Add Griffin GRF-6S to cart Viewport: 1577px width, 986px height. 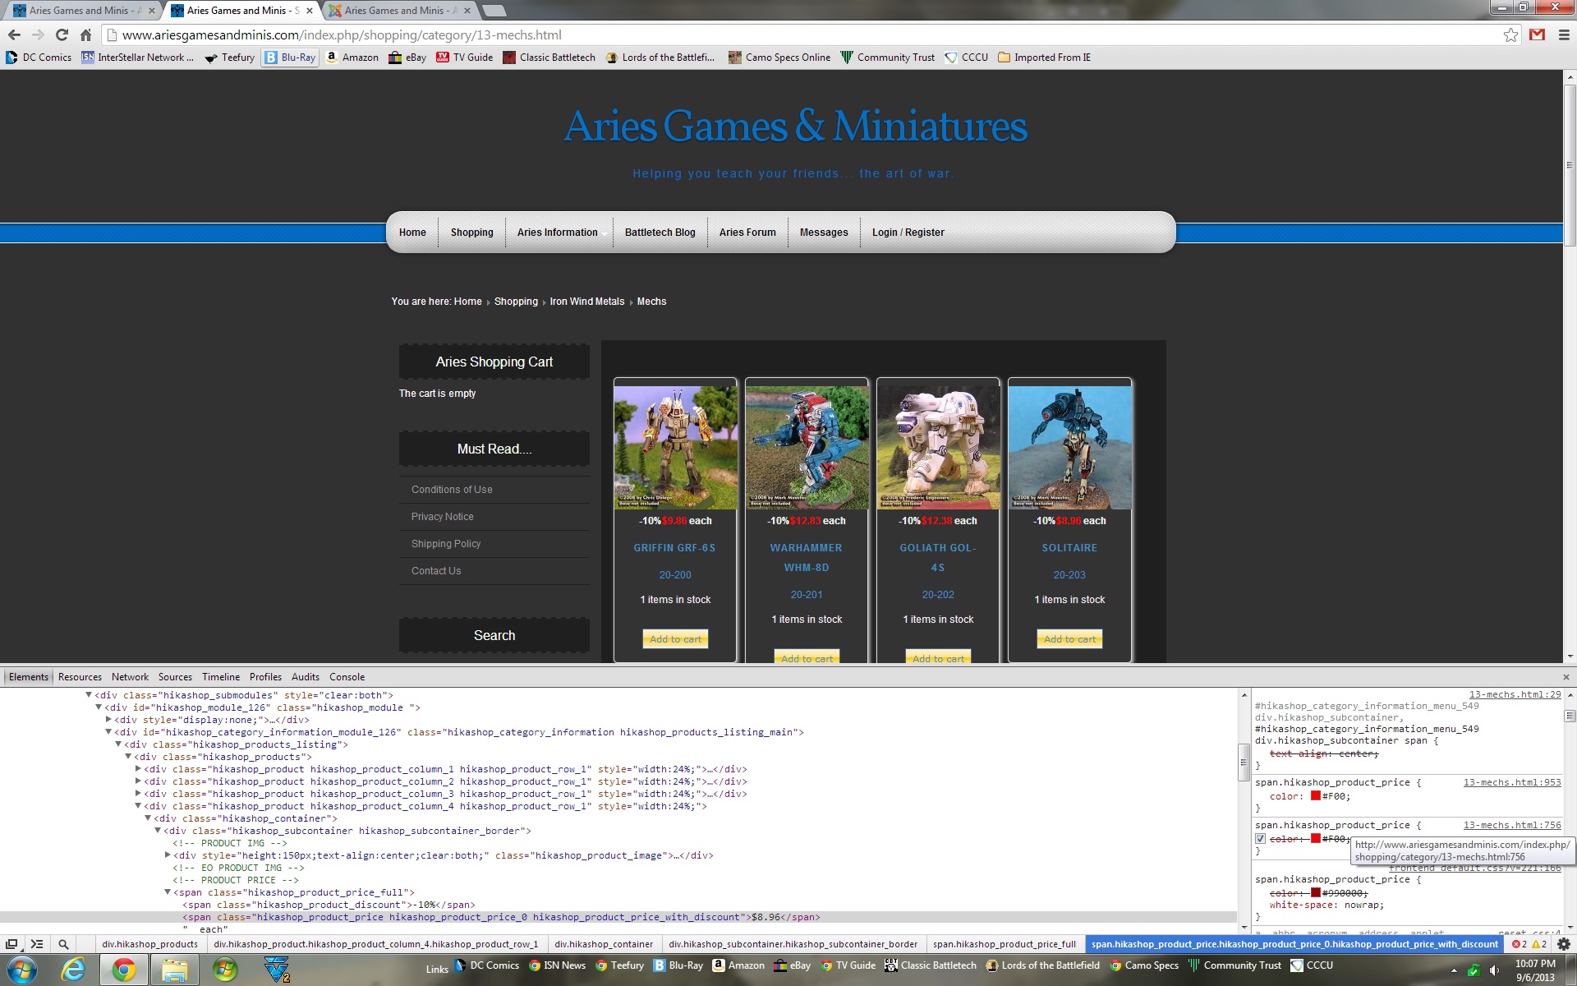pyautogui.click(x=675, y=639)
